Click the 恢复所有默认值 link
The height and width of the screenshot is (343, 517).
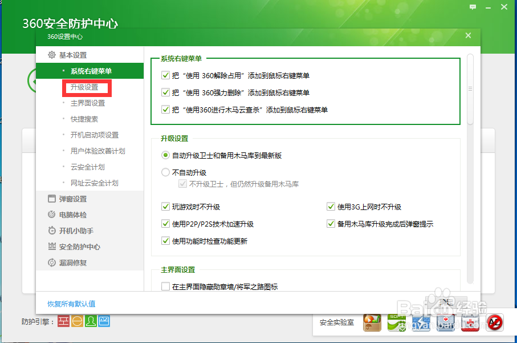click(x=72, y=304)
